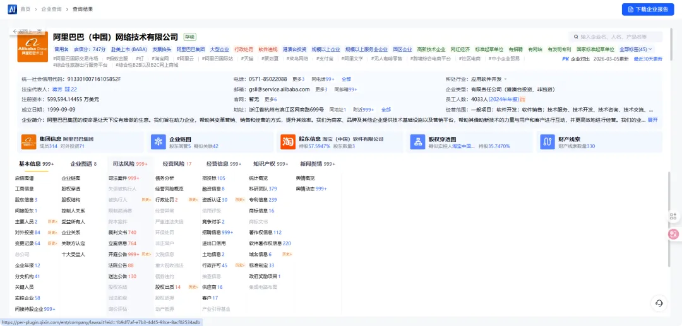Image resolution: width=682 pixels, height=326 pixels.
Task: Open 股权穿透 under 企业图谱
Action: [71, 189]
